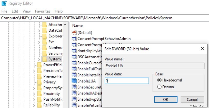Click the Privacy folder icon

click(x=39, y=82)
